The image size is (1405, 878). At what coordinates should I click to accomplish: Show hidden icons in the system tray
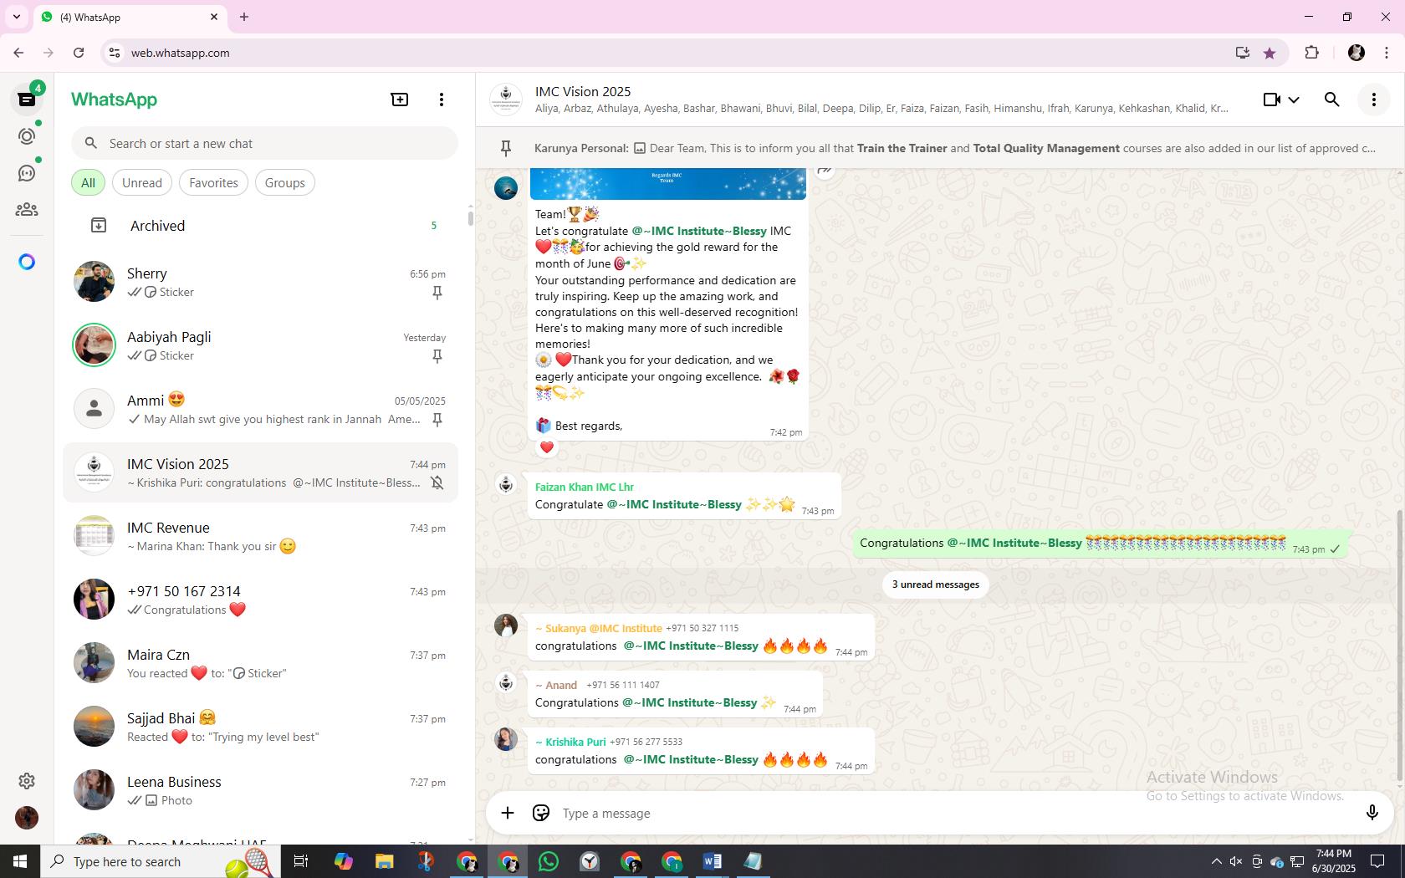click(x=1216, y=861)
